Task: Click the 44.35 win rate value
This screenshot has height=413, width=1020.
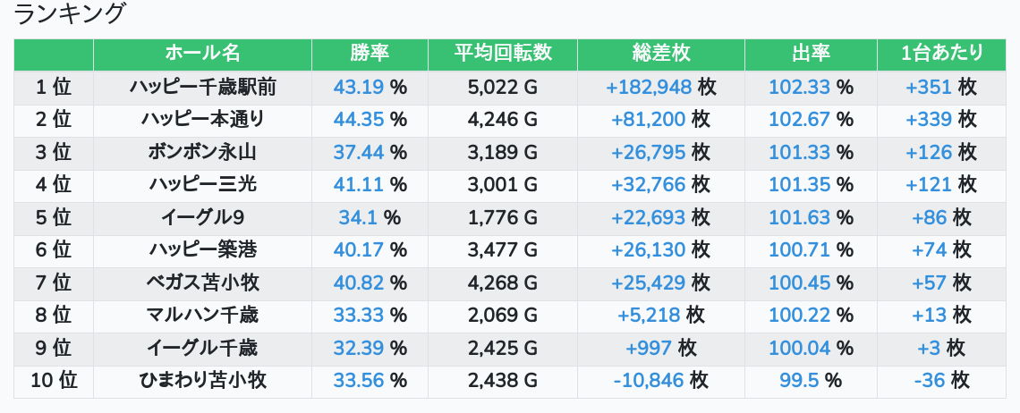Action: coord(359,120)
